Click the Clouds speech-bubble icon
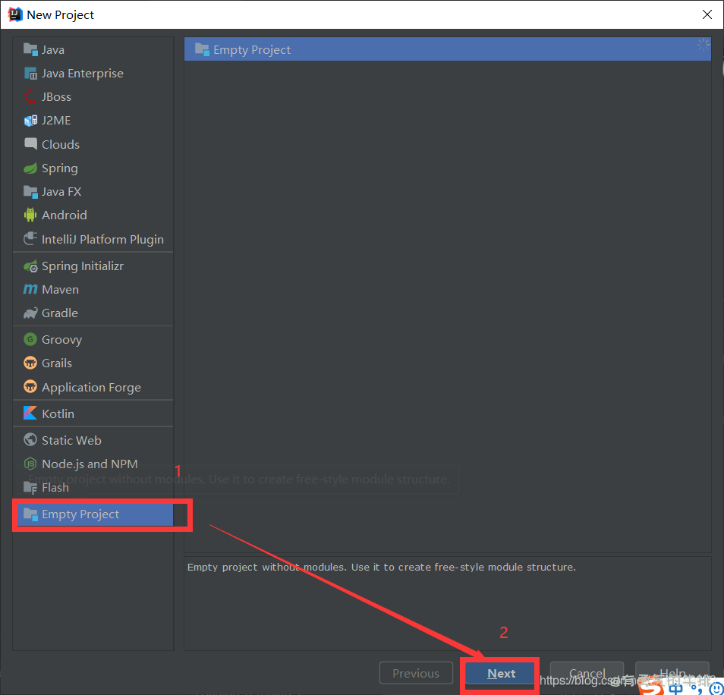 (x=30, y=144)
